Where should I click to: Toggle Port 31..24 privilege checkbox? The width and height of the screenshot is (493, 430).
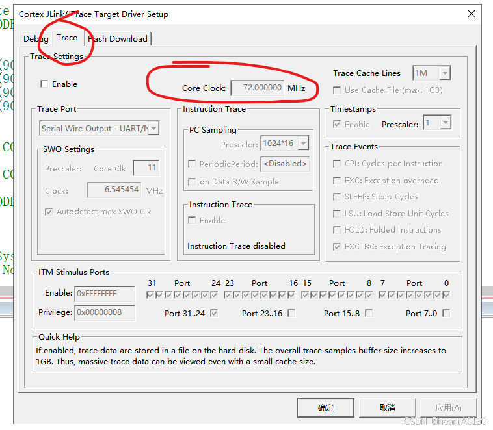click(214, 313)
